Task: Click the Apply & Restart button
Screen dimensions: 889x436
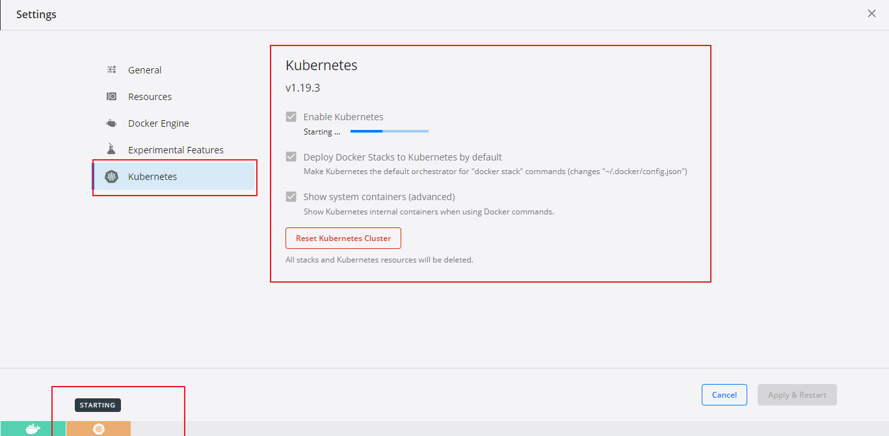Action: [x=797, y=395]
